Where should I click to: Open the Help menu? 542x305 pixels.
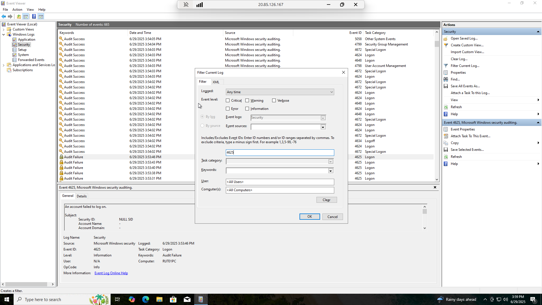click(42, 10)
